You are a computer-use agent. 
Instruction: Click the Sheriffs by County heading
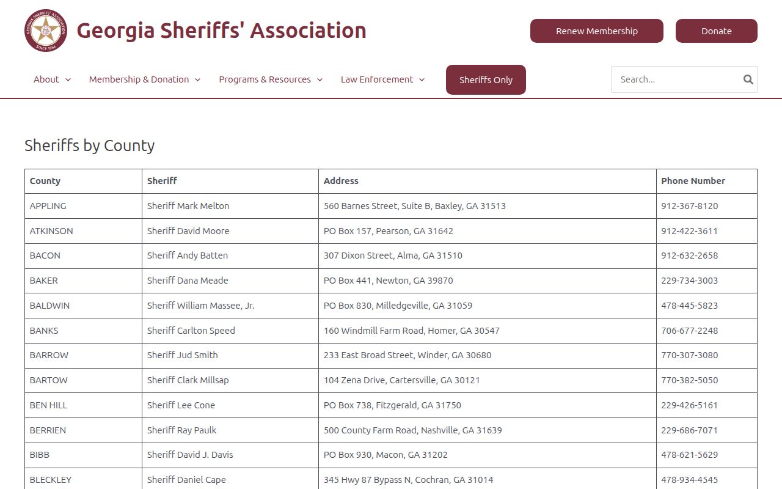[x=90, y=145]
